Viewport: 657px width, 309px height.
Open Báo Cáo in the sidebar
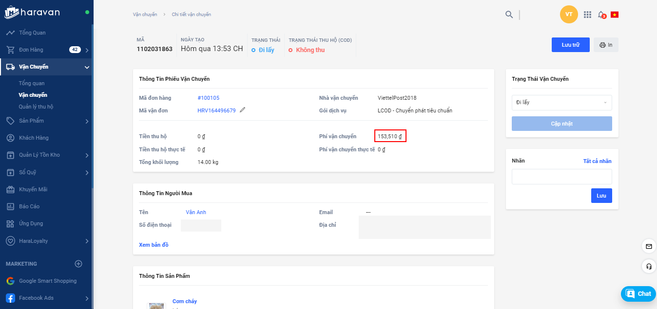(x=29, y=206)
